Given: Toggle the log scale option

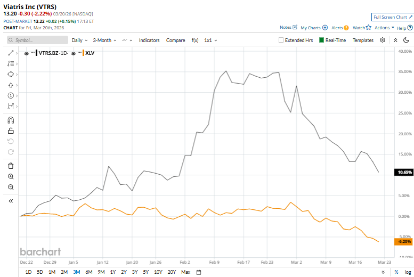Looking at the screenshot, I should point(408,272).
